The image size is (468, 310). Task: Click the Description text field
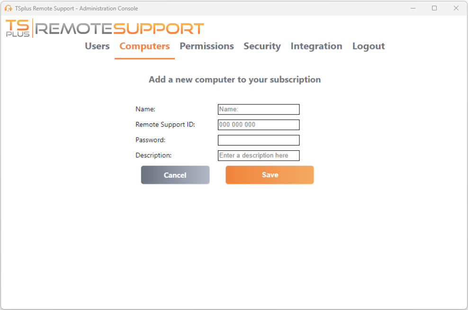(258, 155)
